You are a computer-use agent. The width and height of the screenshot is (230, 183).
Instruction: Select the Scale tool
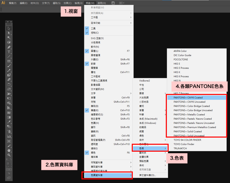pos(9,89)
